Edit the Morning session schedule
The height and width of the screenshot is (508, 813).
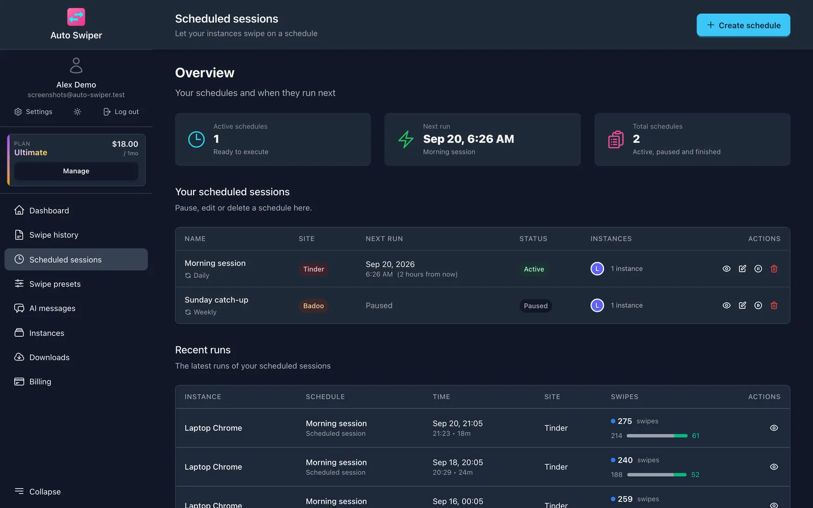[x=742, y=269]
